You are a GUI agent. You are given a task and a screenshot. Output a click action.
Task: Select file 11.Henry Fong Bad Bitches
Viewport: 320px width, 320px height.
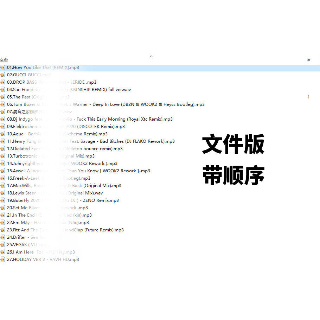[x=91, y=141]
